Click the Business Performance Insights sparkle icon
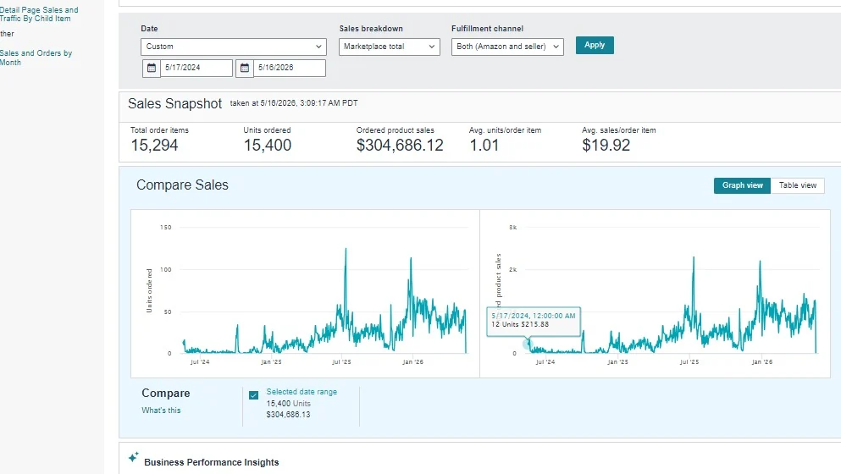Viewport: 841px width, 474px height. coord(134,457)
